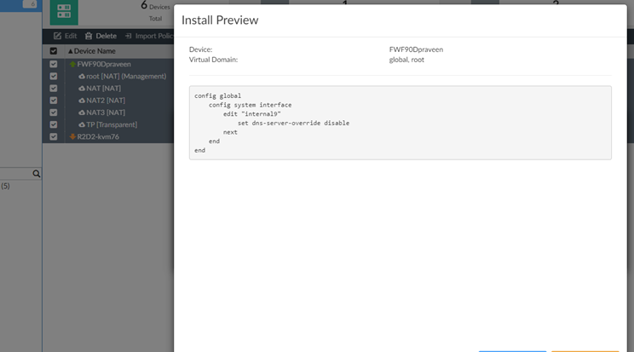Toggle the select-all checkbox in table header
634x352 pixels.
[54, 51]
